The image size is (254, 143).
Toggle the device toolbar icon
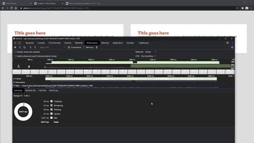(19, 43)
